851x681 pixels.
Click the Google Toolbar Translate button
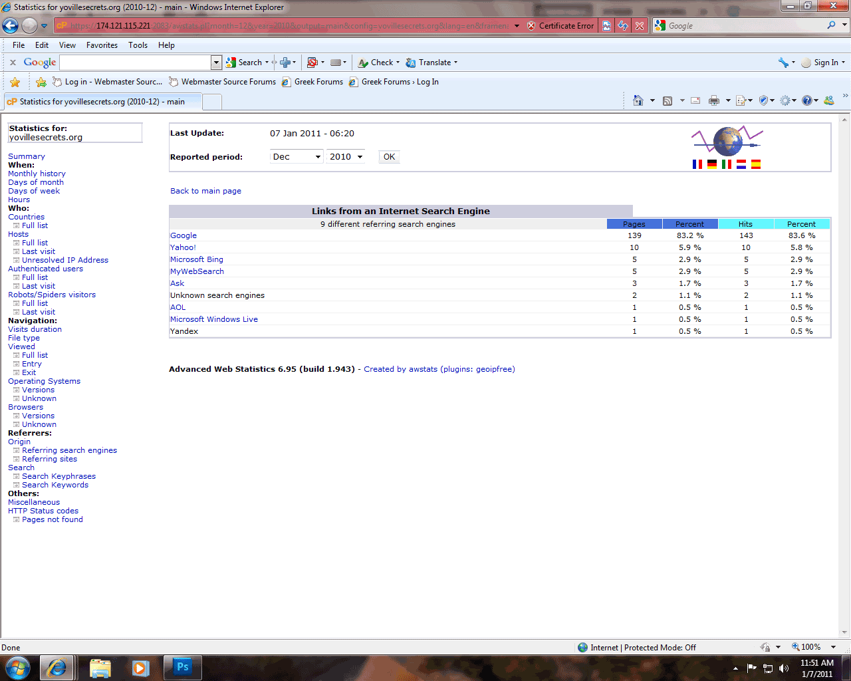click(x=431, y=63)
